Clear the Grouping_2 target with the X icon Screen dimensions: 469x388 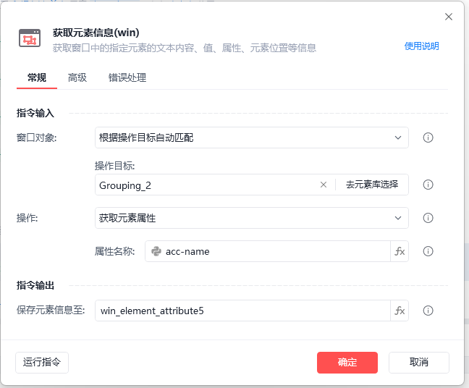[x=324, y=185]
